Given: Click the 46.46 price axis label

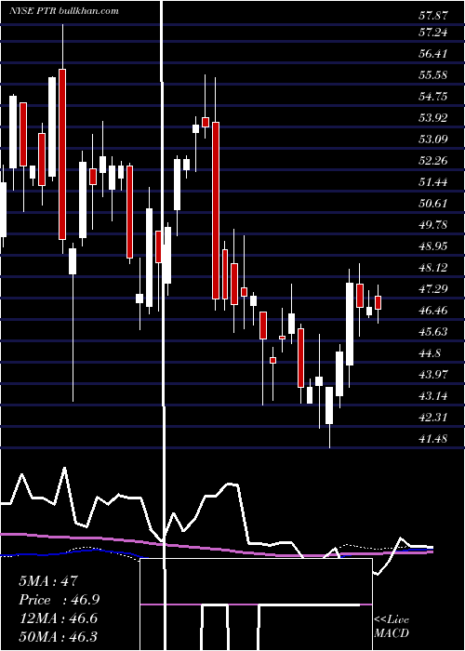Looking at the screenshot, I should pos(433,310).
